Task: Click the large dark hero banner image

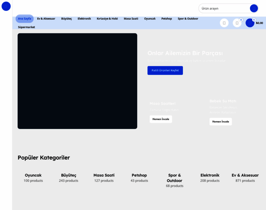Action: pyautogui.click(x=77, y=81)
